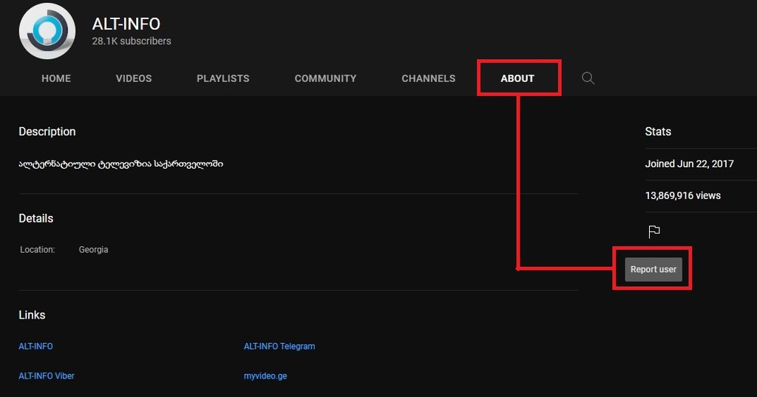Open the CHANNELS tab
This screenshot has width=757, height=397.
pos(429,78)
